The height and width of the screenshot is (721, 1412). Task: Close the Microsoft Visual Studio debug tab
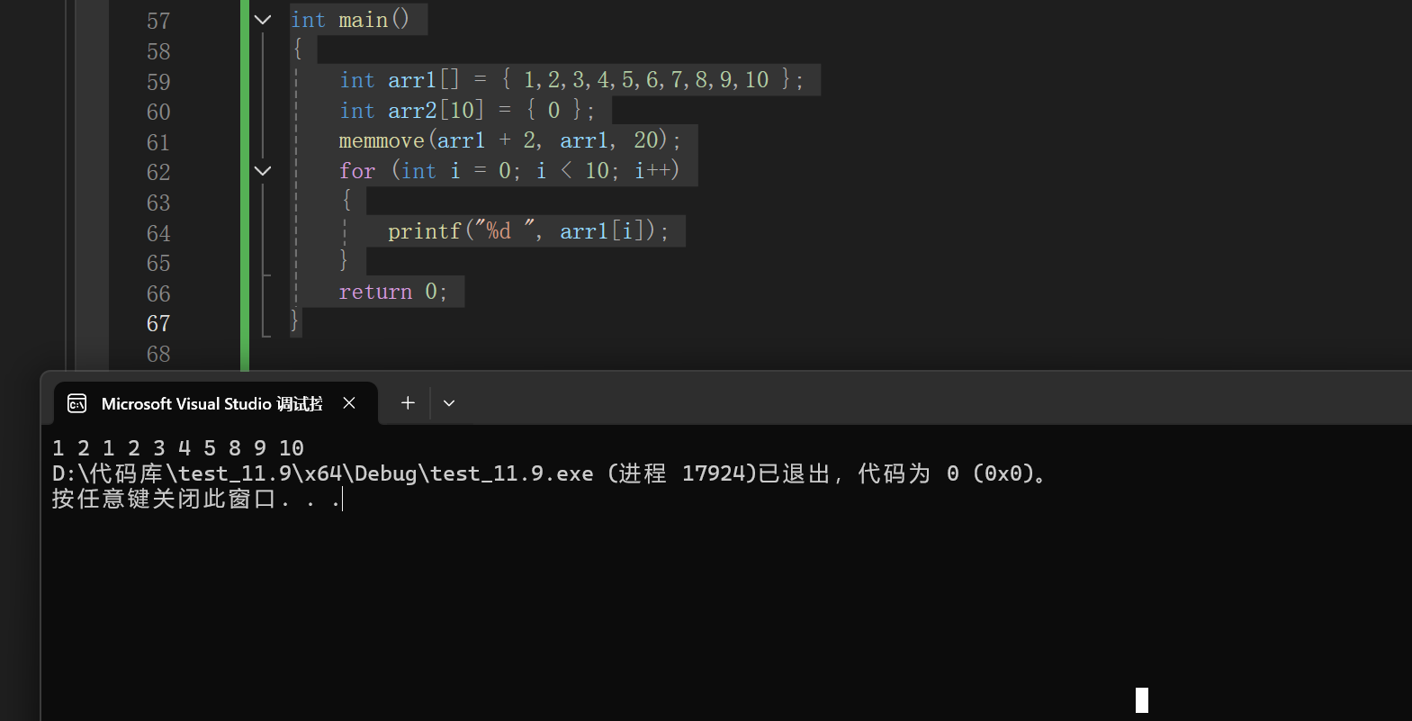click(x=349, y=403)
